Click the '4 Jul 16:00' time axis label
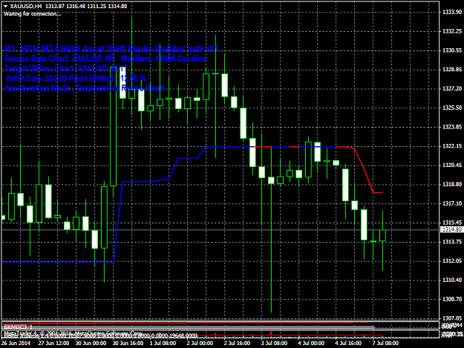Image resolution: width=464 pixels, height=348 pixels. (x=348, y=344)
